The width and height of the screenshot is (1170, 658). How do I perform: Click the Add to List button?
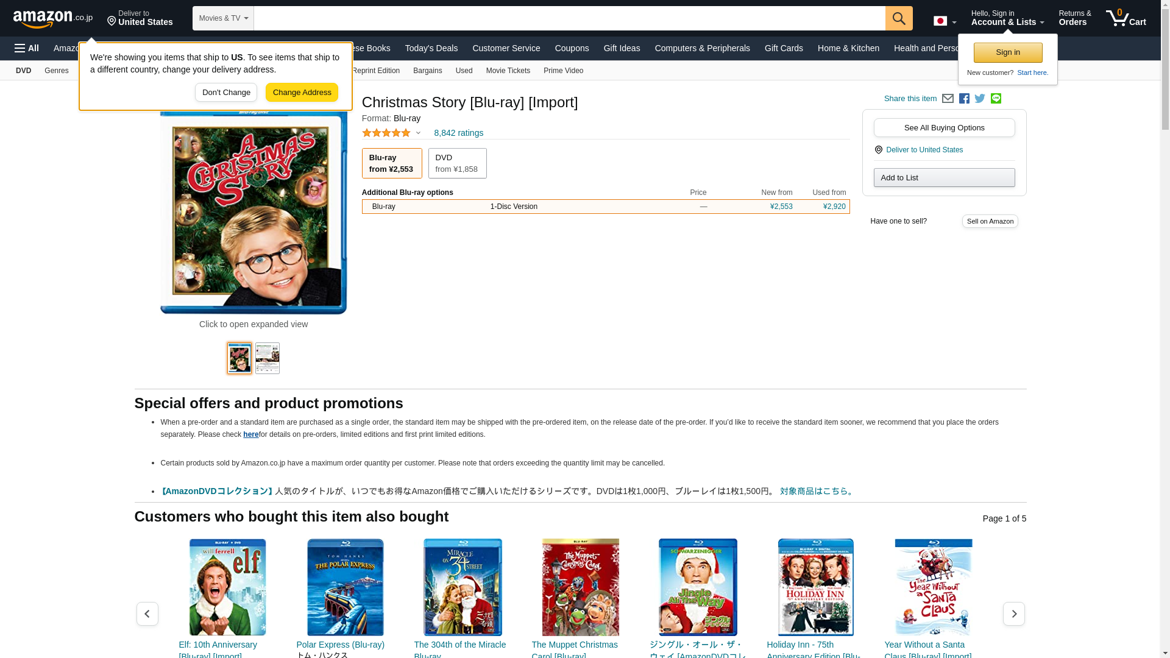pyautogui.click(x=945, y=178)
